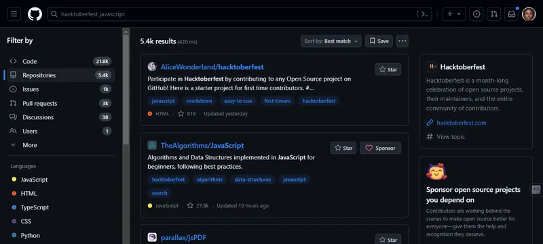
Task: Open View topic link
Action: [x=451, y=137]
